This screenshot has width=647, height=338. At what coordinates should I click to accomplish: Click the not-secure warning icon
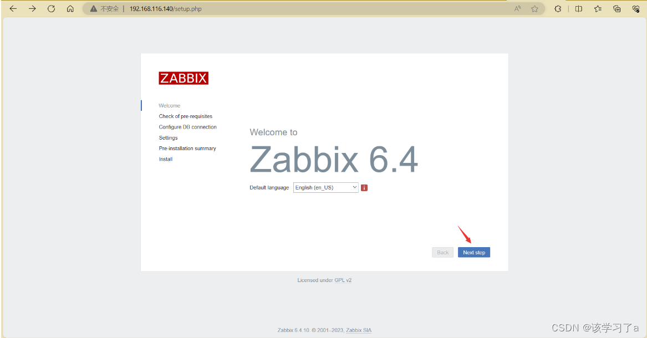94,9
